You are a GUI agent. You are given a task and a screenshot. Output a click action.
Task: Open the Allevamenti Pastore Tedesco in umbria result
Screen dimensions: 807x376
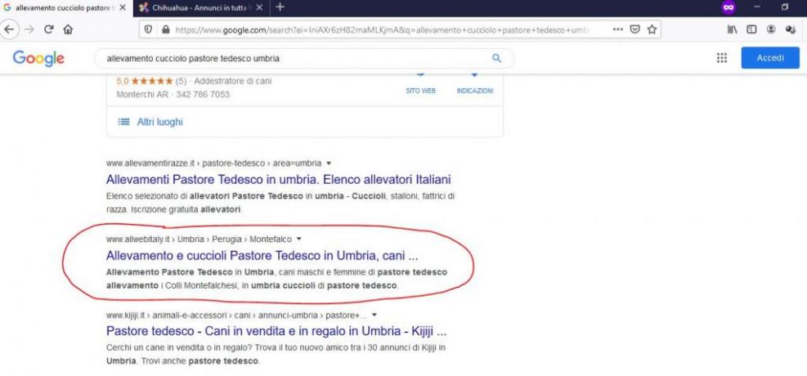(x=279, y=180)
